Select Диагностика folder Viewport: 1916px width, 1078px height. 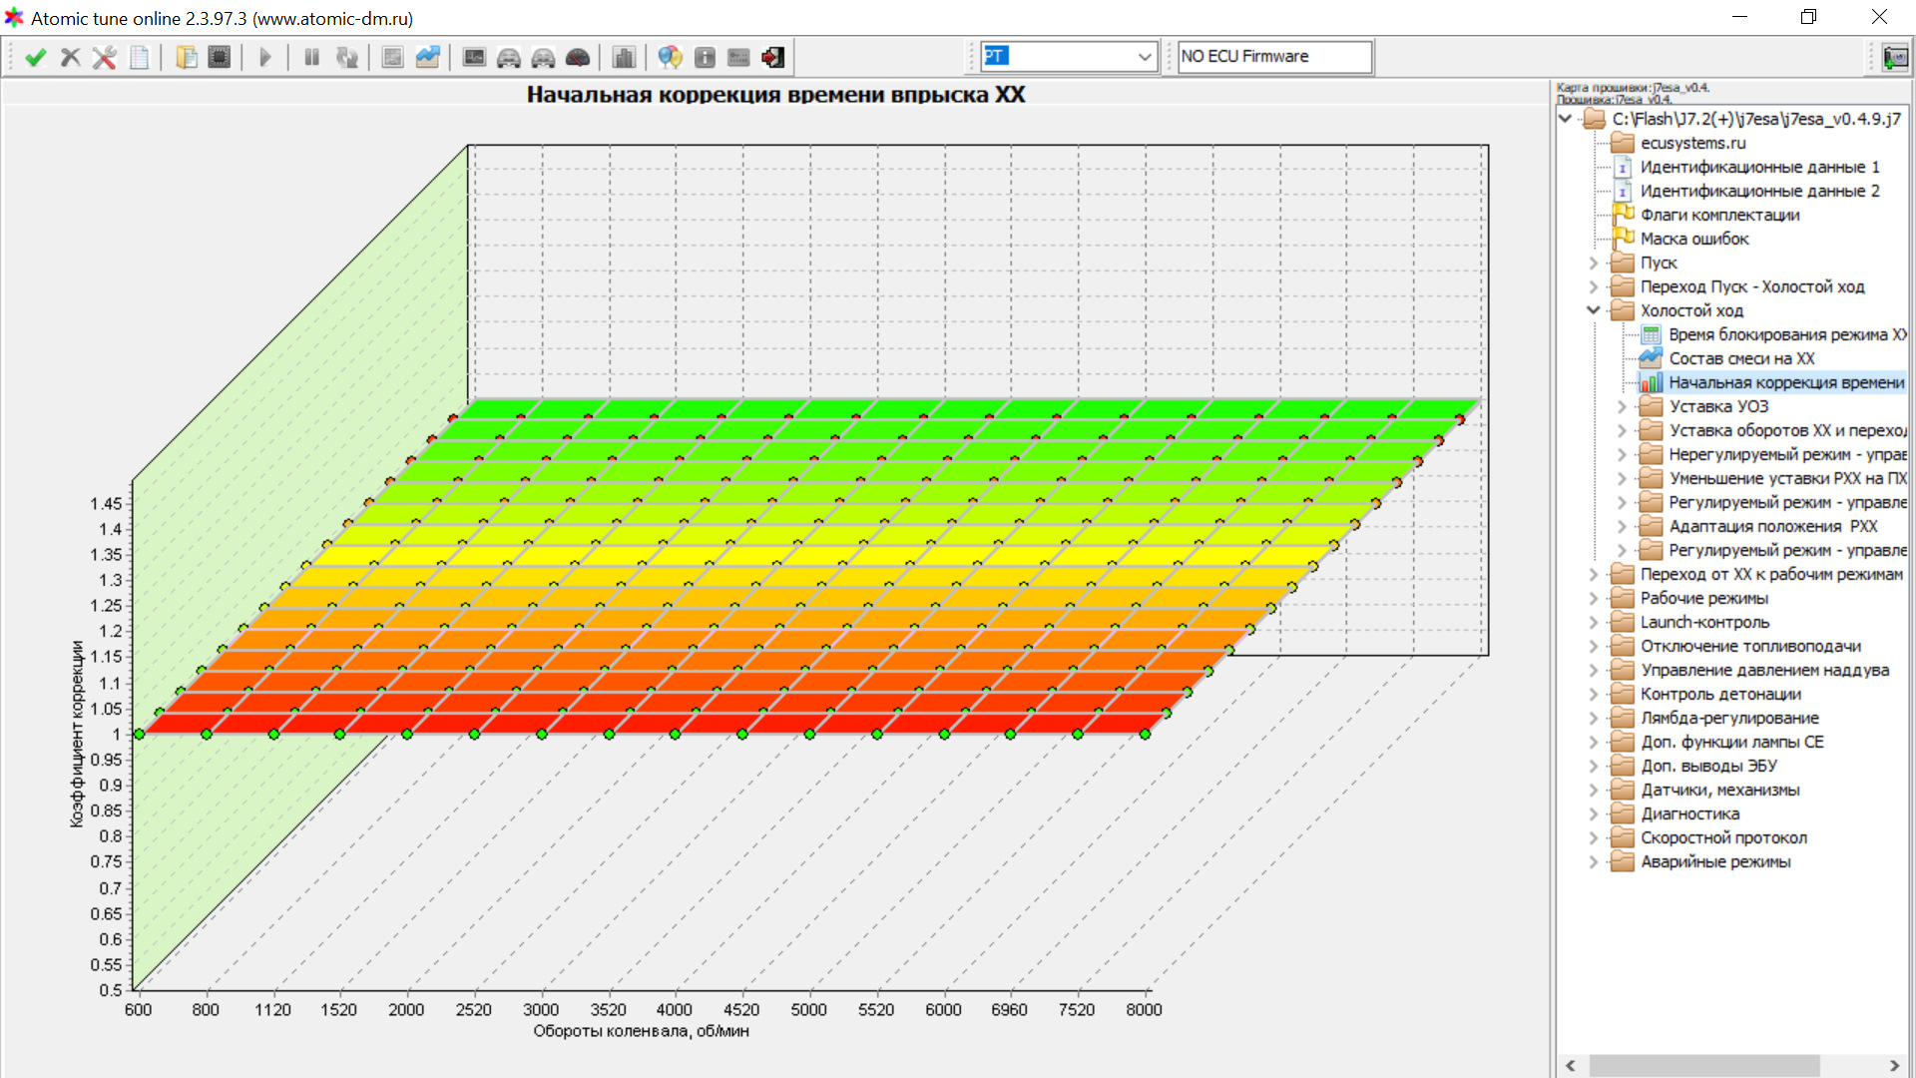(x=1689, y=813)
